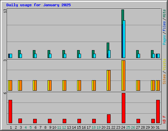The height and width of the screenshot is (131, 168).
Task: Click the "13" scale value on top chart
Action: pyautogui.click(x=5, y=11)
